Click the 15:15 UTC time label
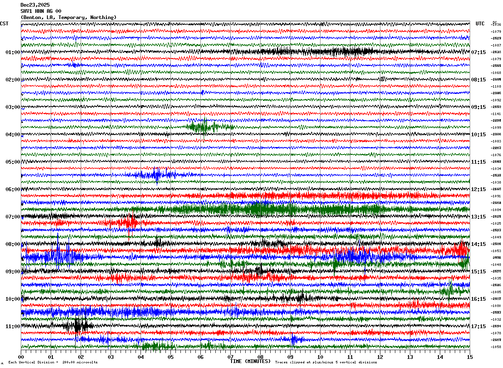 (x=479, y=272)
